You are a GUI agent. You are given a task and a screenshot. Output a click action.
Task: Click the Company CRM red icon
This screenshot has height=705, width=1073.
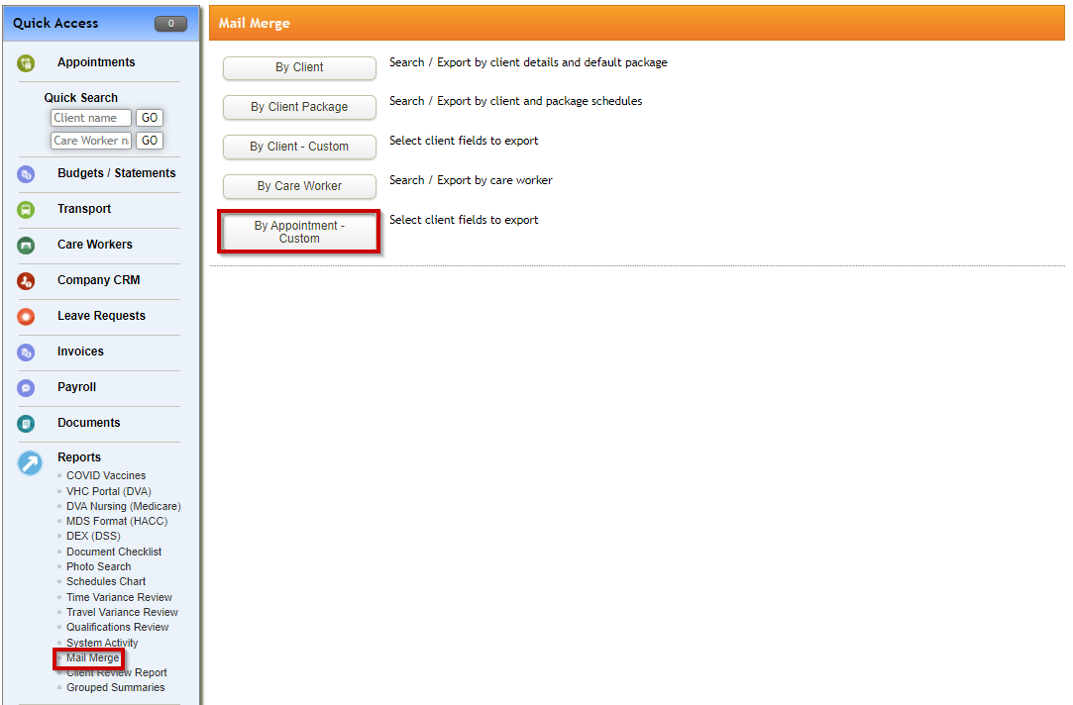pyautogui.click(x=26, y=281)
